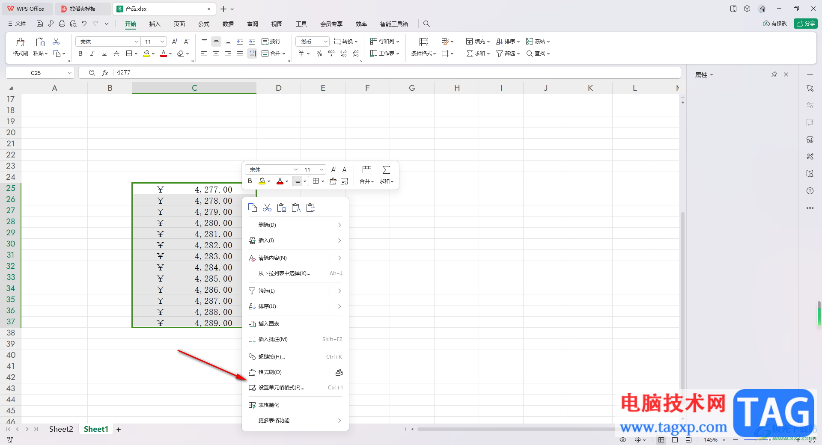Click Paste as text icon in context menu
Screen dimensions: 822x445
pyautogui.click(x=296, y=208)
